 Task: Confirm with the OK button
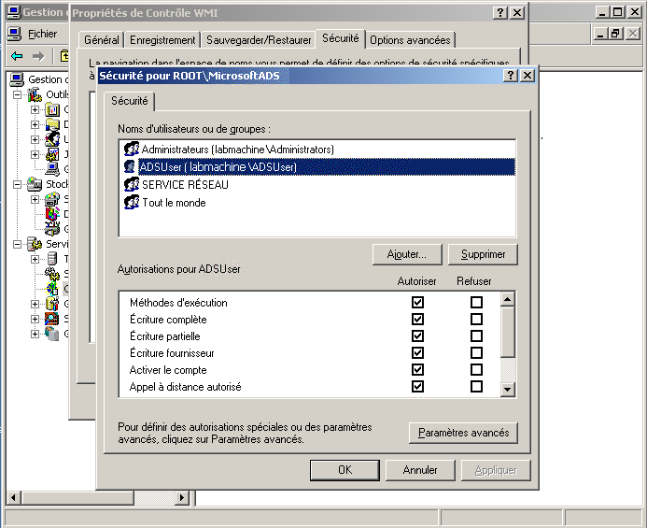[x=345, y=470]
